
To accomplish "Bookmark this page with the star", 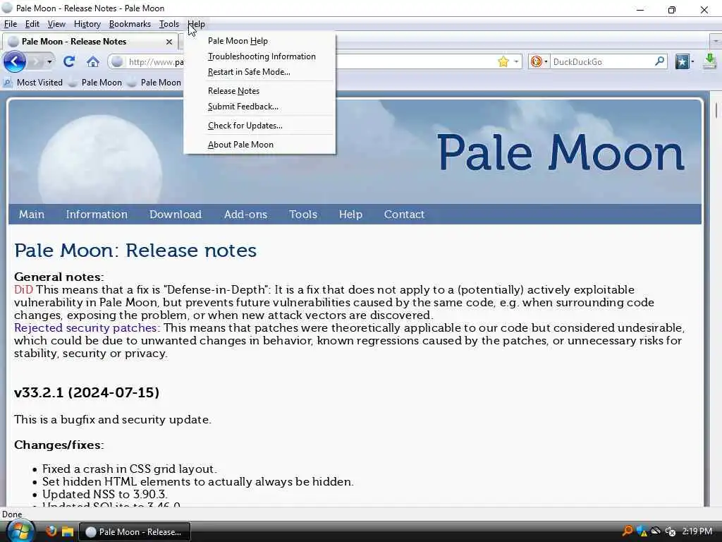I will tap(503, 62).
